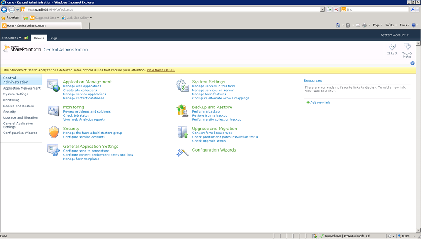Open the address bar history dropdown
This screenshot has height=239, width=421.
coord(322,9)
